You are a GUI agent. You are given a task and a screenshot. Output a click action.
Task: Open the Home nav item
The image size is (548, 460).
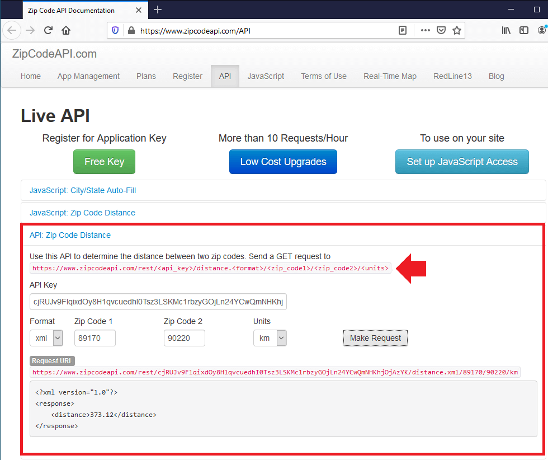point(31,76)
